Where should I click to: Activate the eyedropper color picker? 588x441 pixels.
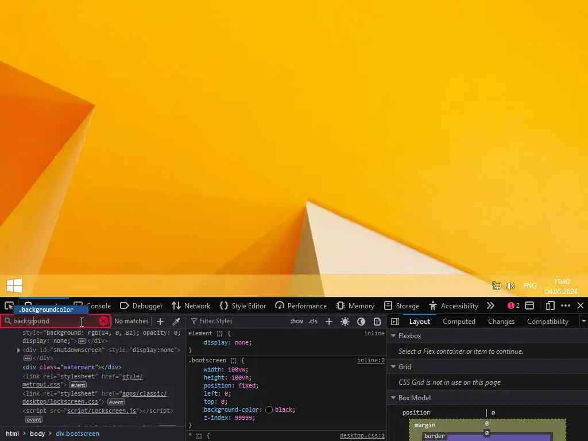pos(176,322)
